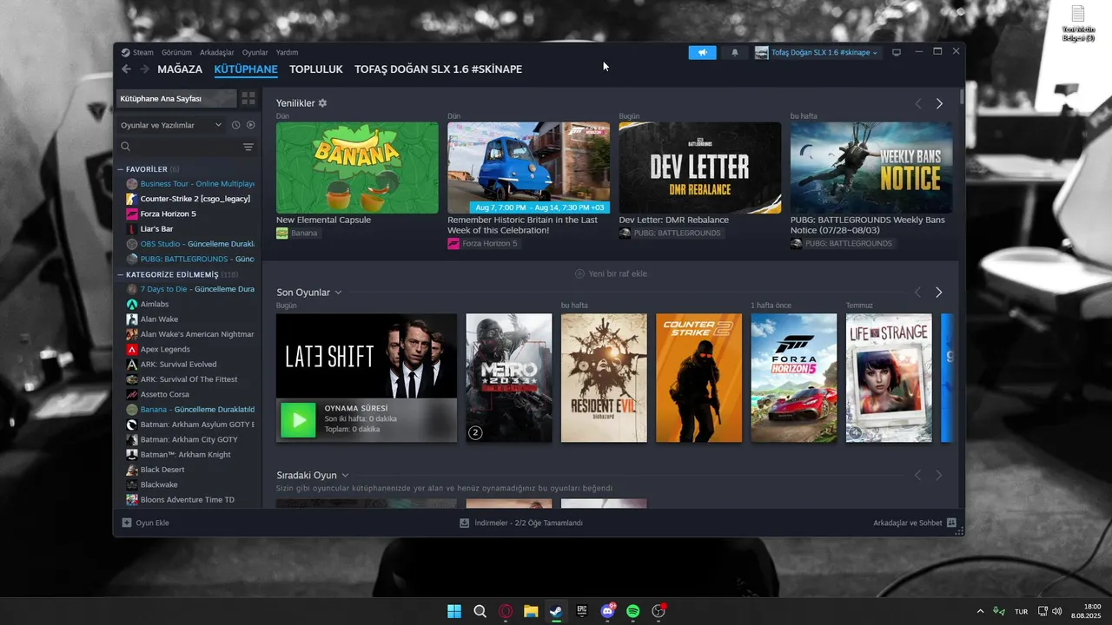Image resolution: width=1112 pixels, height=625 pixels.
Task: Go forward with the navigation forward arrow
Action: tap(144, 69)
